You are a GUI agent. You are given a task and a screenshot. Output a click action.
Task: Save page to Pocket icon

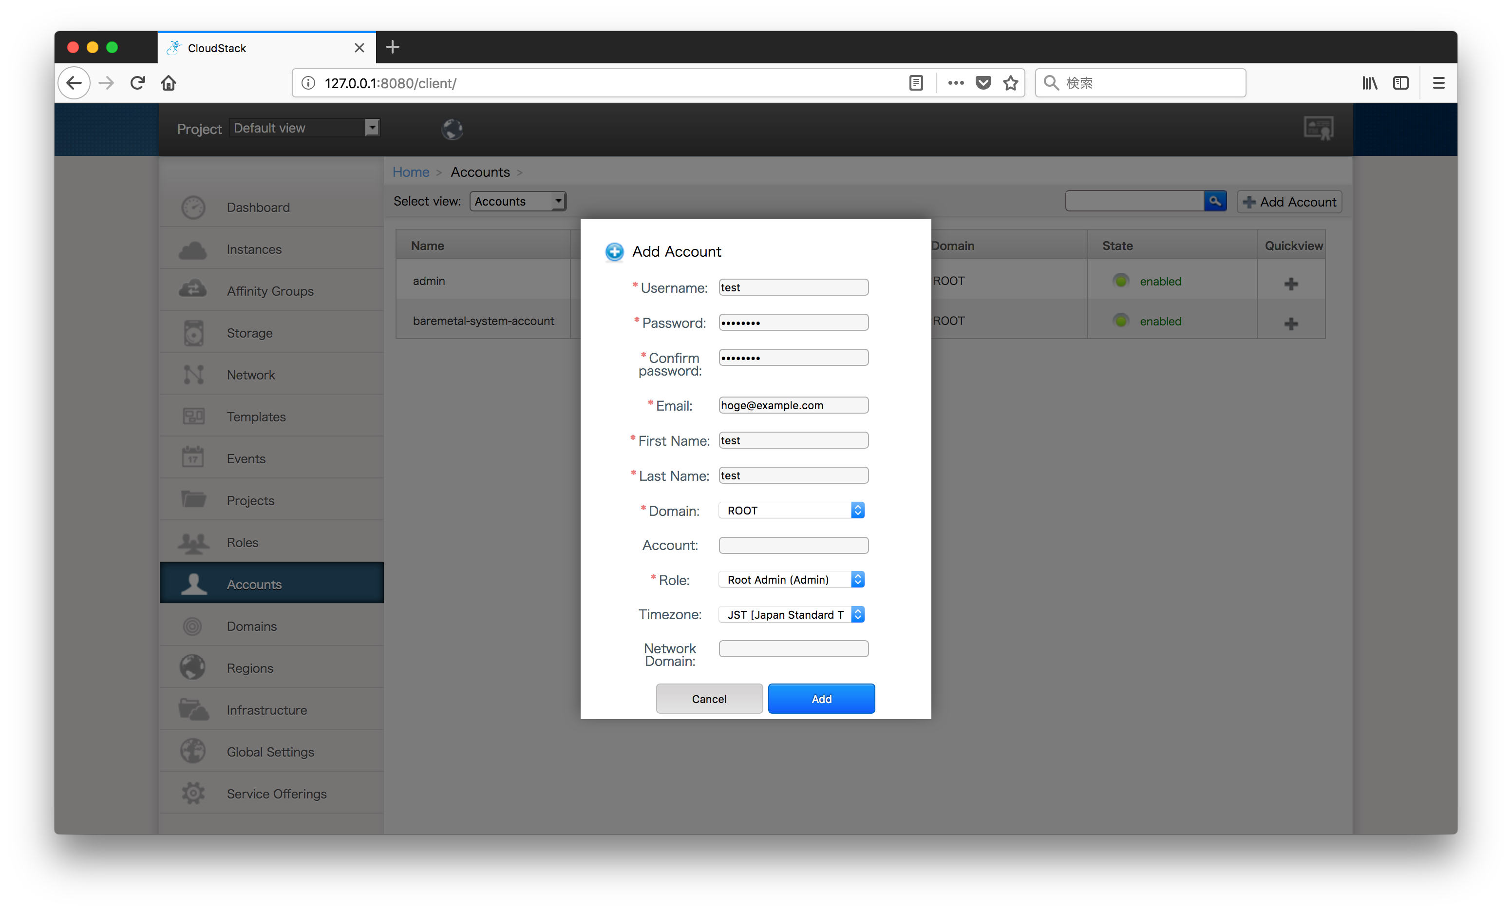point(983,83)
